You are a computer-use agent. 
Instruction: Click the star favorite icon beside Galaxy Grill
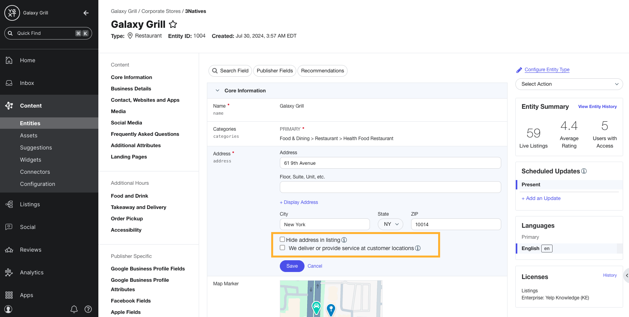(x=173, y=24)
